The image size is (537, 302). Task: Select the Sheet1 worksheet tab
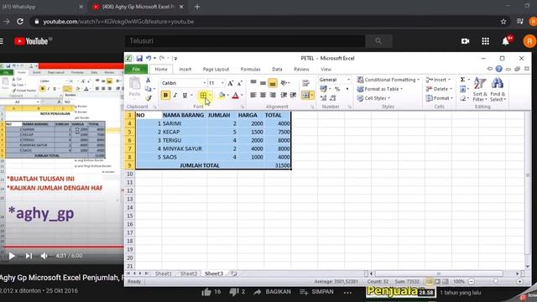[x=164, y=273]
